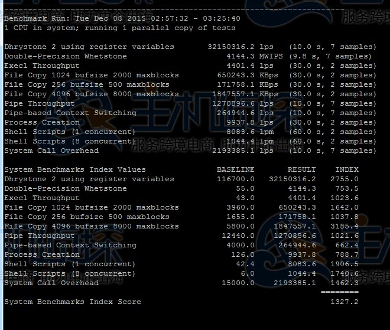This screenshot has height=330, width=390.
Task: Click the RESULT column header
Action: (x=301, y=169)
